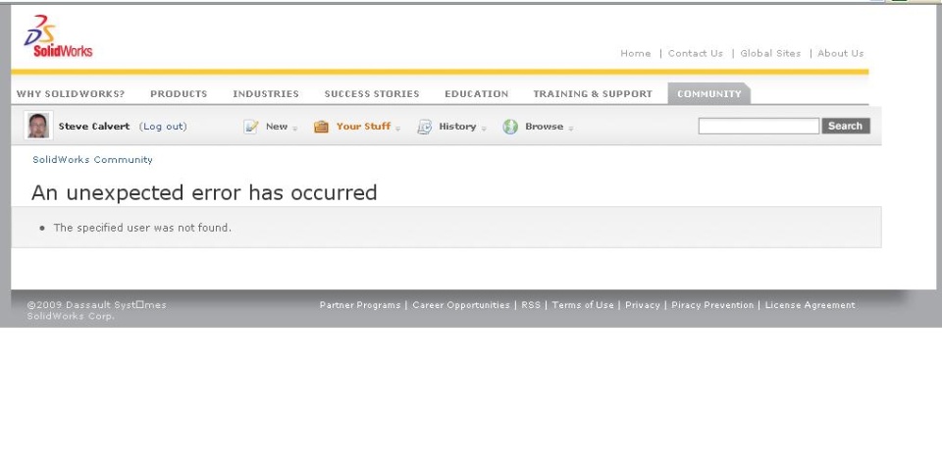The width and height of the screenshot is (942, 471).
Task: Open Terms of Use footer link
Action: point(583,305)
